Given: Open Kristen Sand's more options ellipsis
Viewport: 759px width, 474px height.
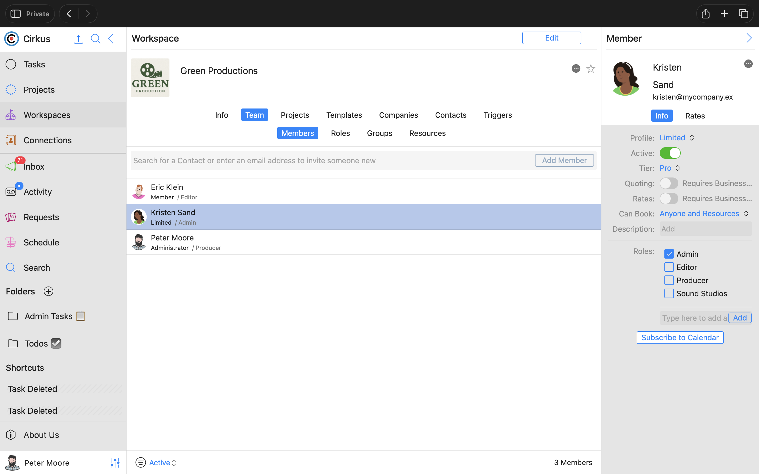Looking at the screenshot, I should (x=748, y=64).
